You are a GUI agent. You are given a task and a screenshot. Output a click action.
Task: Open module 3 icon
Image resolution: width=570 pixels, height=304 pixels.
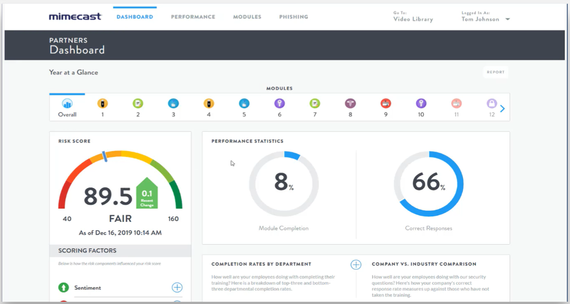(173, 104)
